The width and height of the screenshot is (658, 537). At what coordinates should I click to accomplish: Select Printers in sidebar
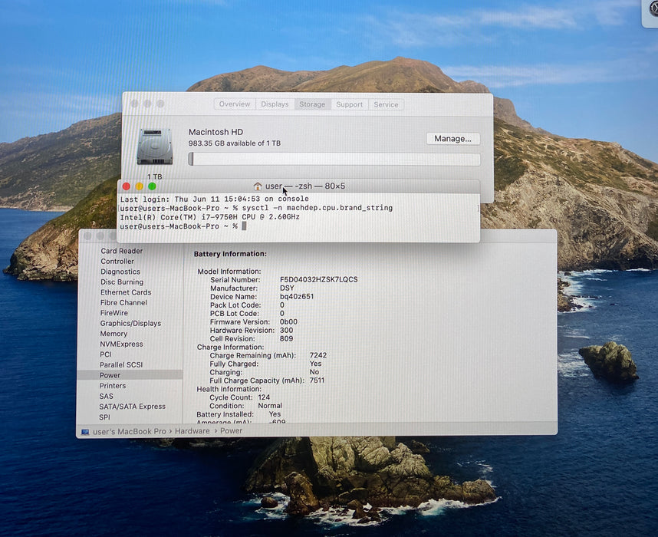[113, 385]
